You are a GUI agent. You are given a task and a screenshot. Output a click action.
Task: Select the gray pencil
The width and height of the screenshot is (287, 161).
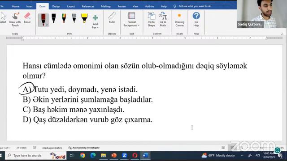pyautogui.click(x=74, y=19)
